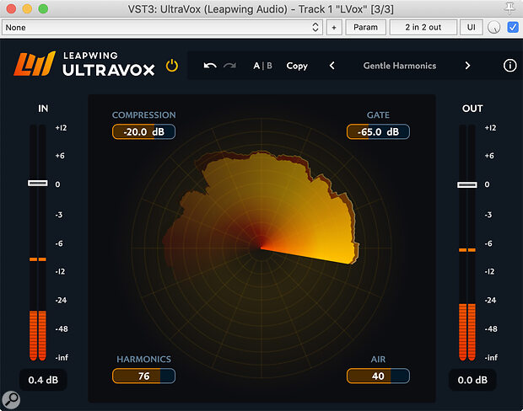523x411 pixels.
Task: Copy current settings to other slot
Action: (297, 66)
